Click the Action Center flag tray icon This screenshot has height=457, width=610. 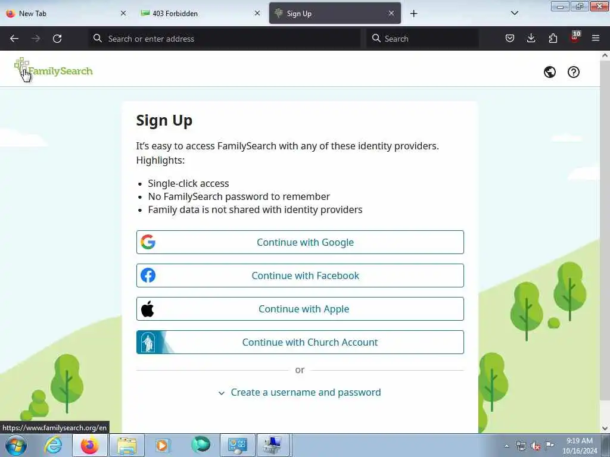coord(549,445)
